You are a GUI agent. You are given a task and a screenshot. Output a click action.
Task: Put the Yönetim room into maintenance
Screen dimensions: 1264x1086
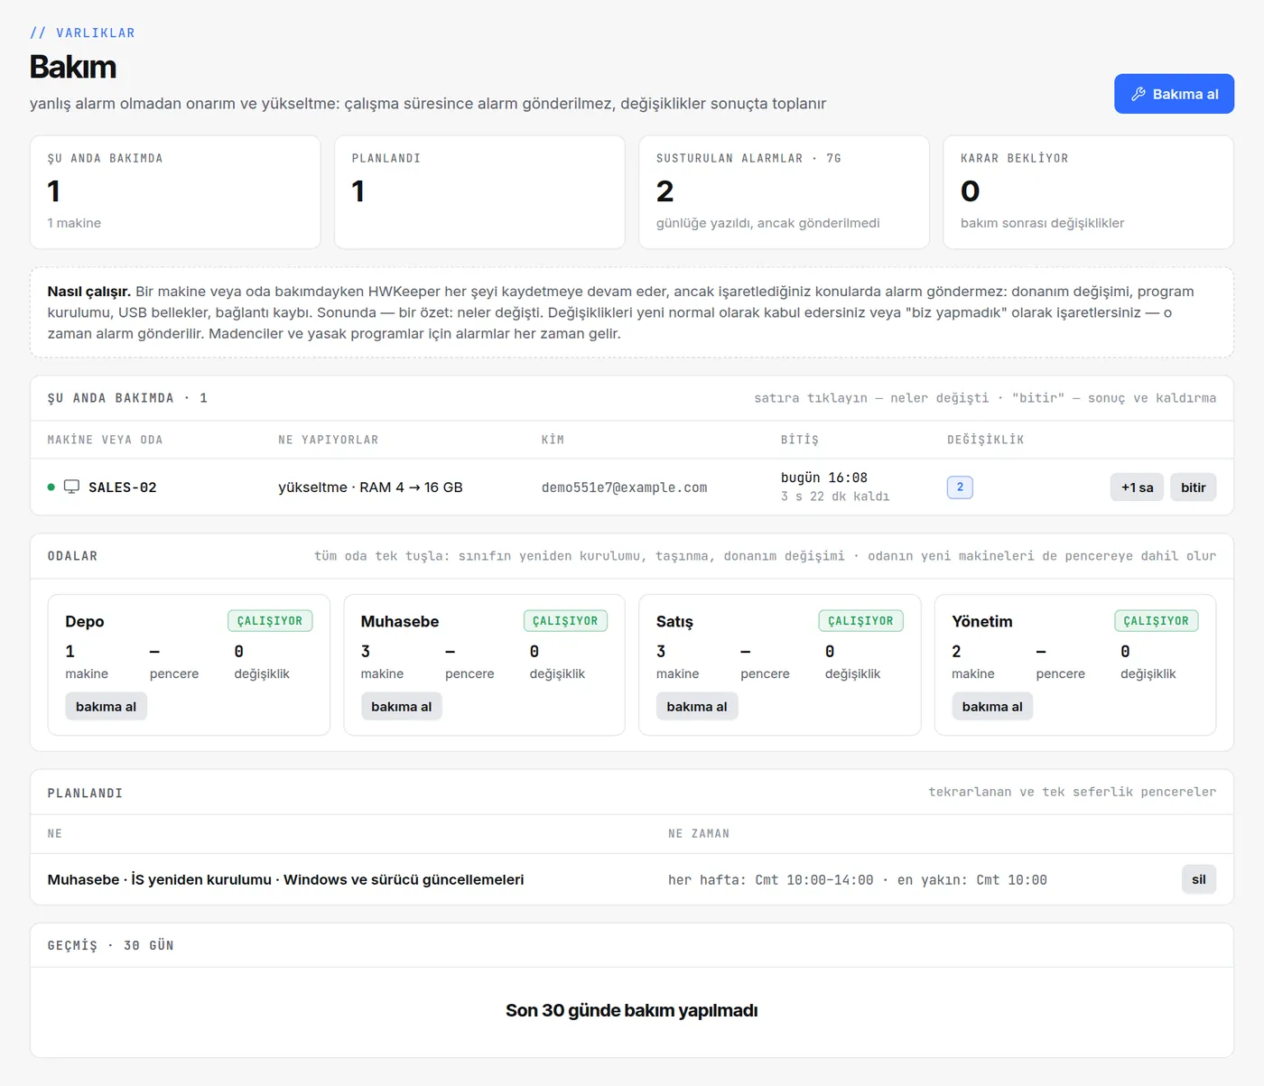(992, 706)
